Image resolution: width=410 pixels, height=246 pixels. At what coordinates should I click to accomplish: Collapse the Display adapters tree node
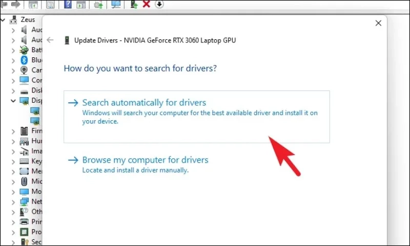coord(13,101)
